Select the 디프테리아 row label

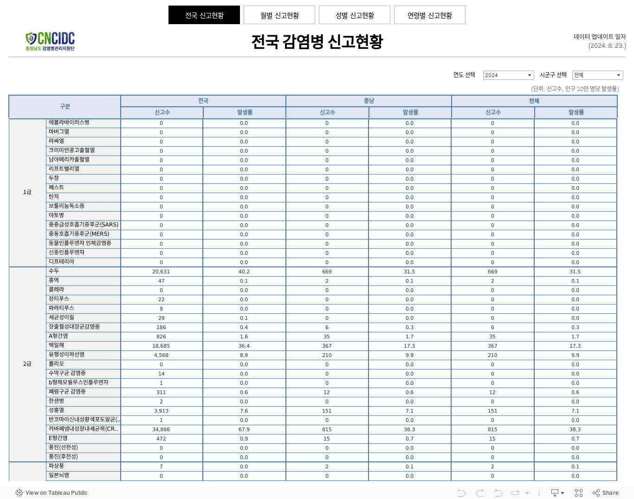[84, 262]
